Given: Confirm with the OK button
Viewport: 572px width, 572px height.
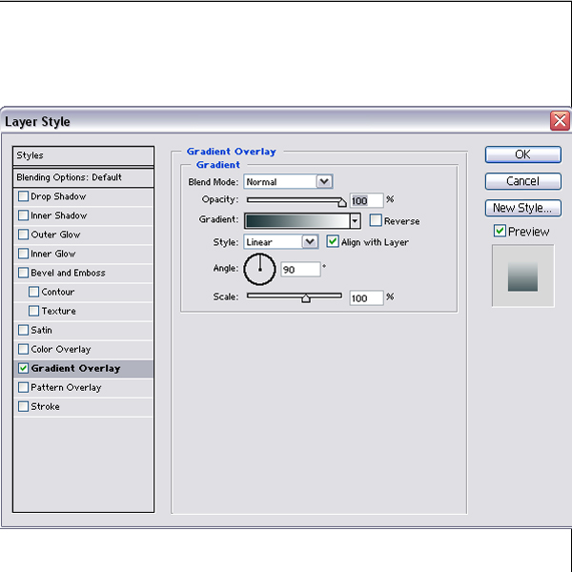Looking at the screenshot, I should [522, 154].
